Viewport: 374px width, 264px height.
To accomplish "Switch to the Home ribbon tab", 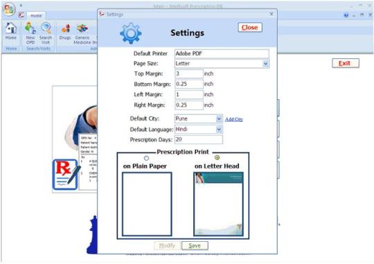I will tap(36, 15).
